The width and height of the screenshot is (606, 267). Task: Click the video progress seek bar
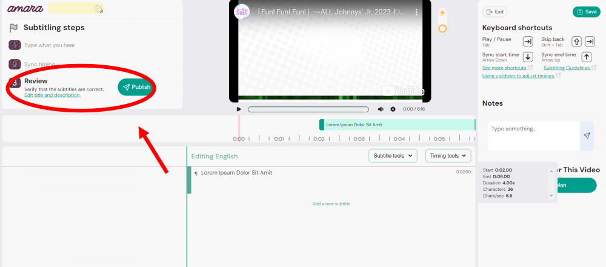pos(308,109)
